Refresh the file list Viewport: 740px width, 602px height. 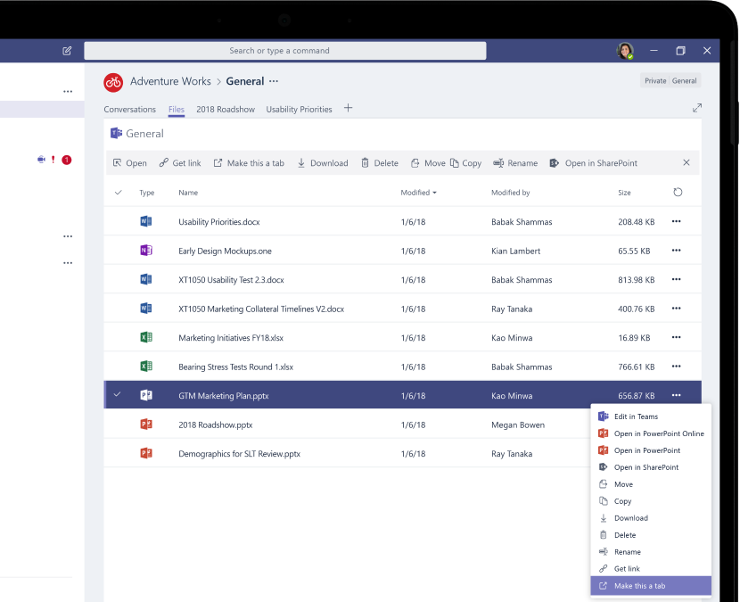(678, 192)
